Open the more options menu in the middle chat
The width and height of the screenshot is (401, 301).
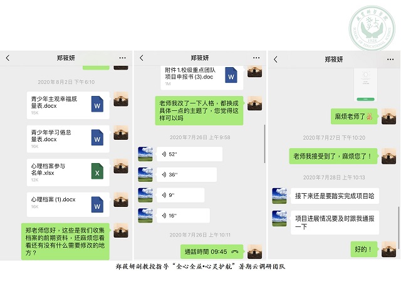pyautogui.click(x=256, y=58)
